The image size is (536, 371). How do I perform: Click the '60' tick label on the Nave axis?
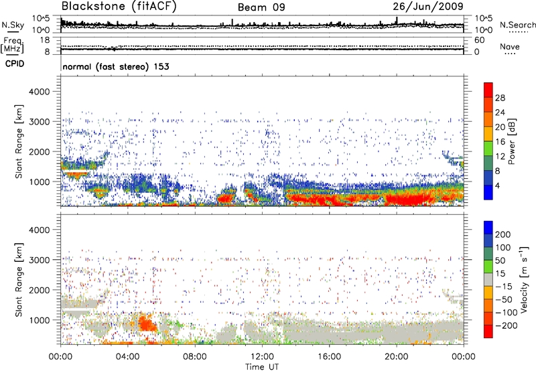[x=480, y=40]
